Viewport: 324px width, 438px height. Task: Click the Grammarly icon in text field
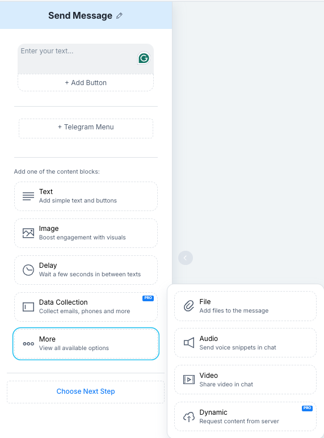[x=144, y=58]
